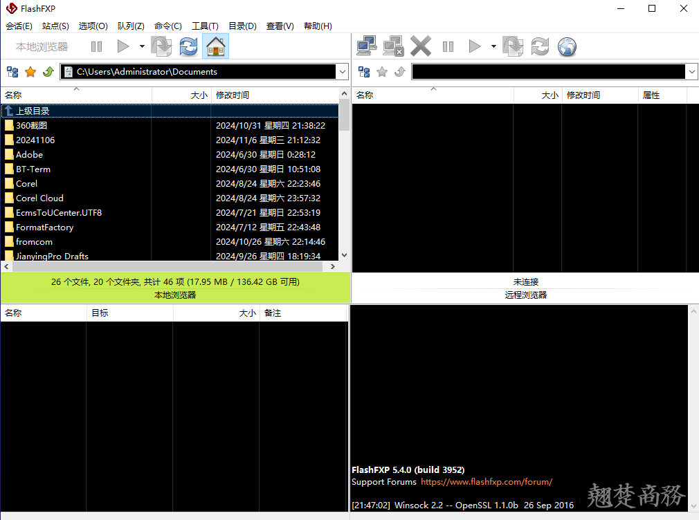
Task: Click the remote disconnect icon
Action: 393,46
